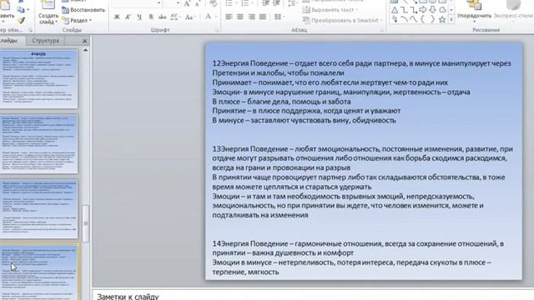Open line spacing icon
Screen dimensions: 534x300
pos(292,3)
